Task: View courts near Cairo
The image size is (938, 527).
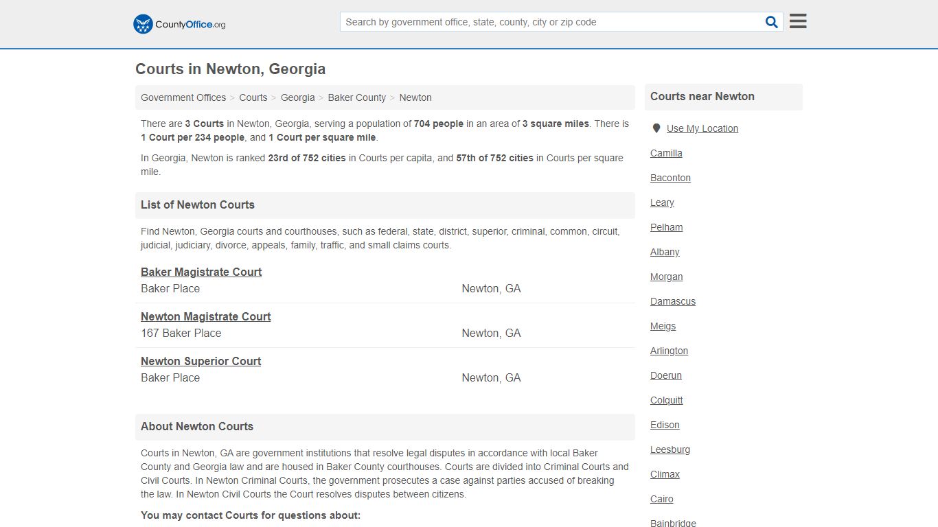Action: (662, 499)
